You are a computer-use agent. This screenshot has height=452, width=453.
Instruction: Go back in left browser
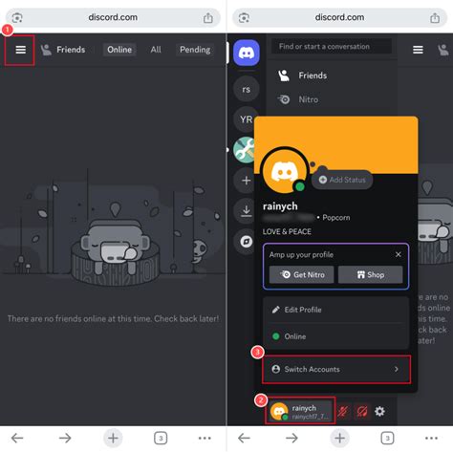[x=17, y=439]
